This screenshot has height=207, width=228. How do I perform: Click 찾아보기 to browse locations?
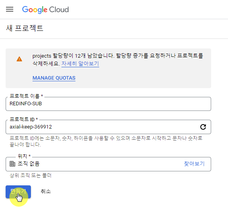click(x=194, y=164)
